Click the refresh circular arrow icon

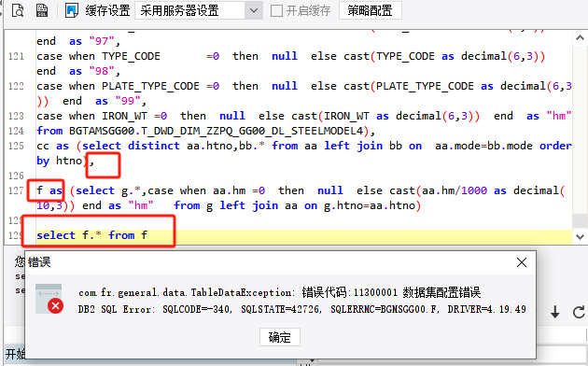point(579,312)
